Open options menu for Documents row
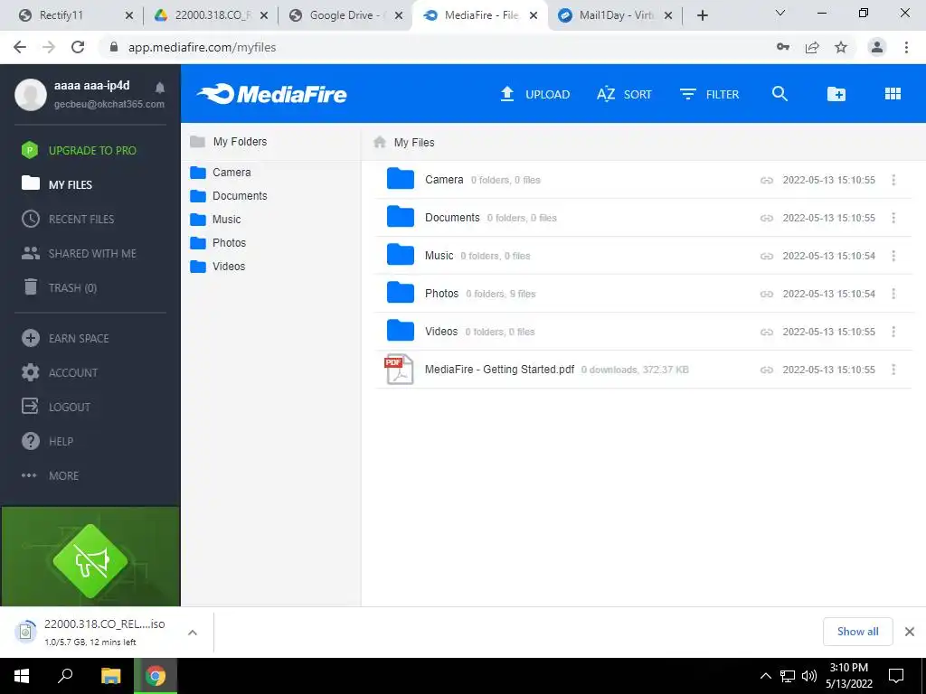 tap(893, 217)
